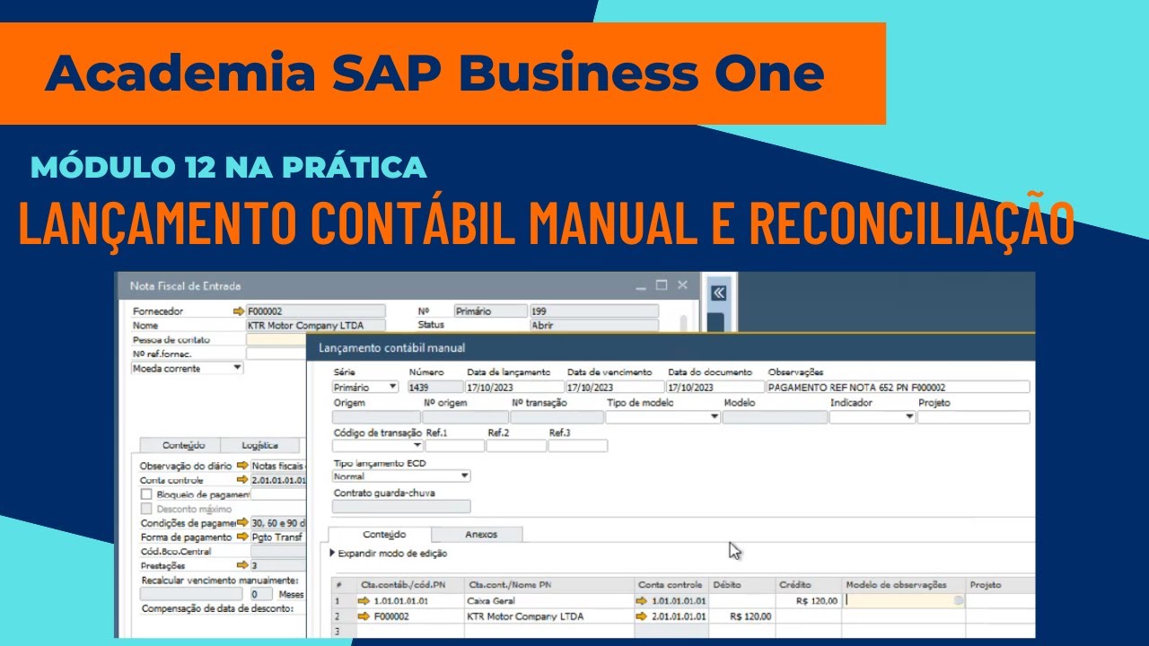Minimize the Nota Fiscal de Entrada window
The height and width of the screenshot is (646, 1149).
[641, 286]
